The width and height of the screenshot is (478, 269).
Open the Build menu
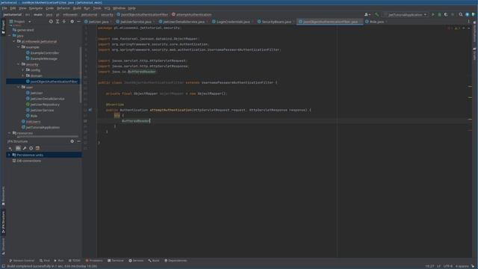(x=77, y=8)
